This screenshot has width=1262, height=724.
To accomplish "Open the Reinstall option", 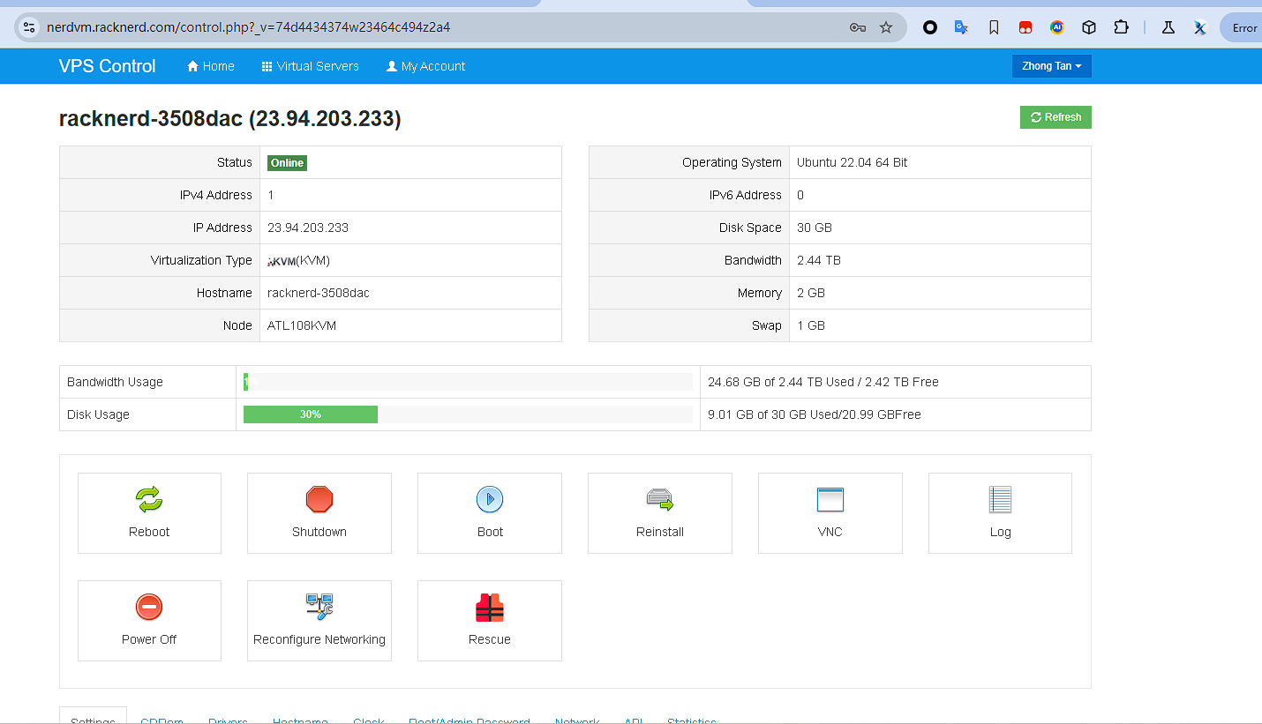I will [x=660, y=513].
